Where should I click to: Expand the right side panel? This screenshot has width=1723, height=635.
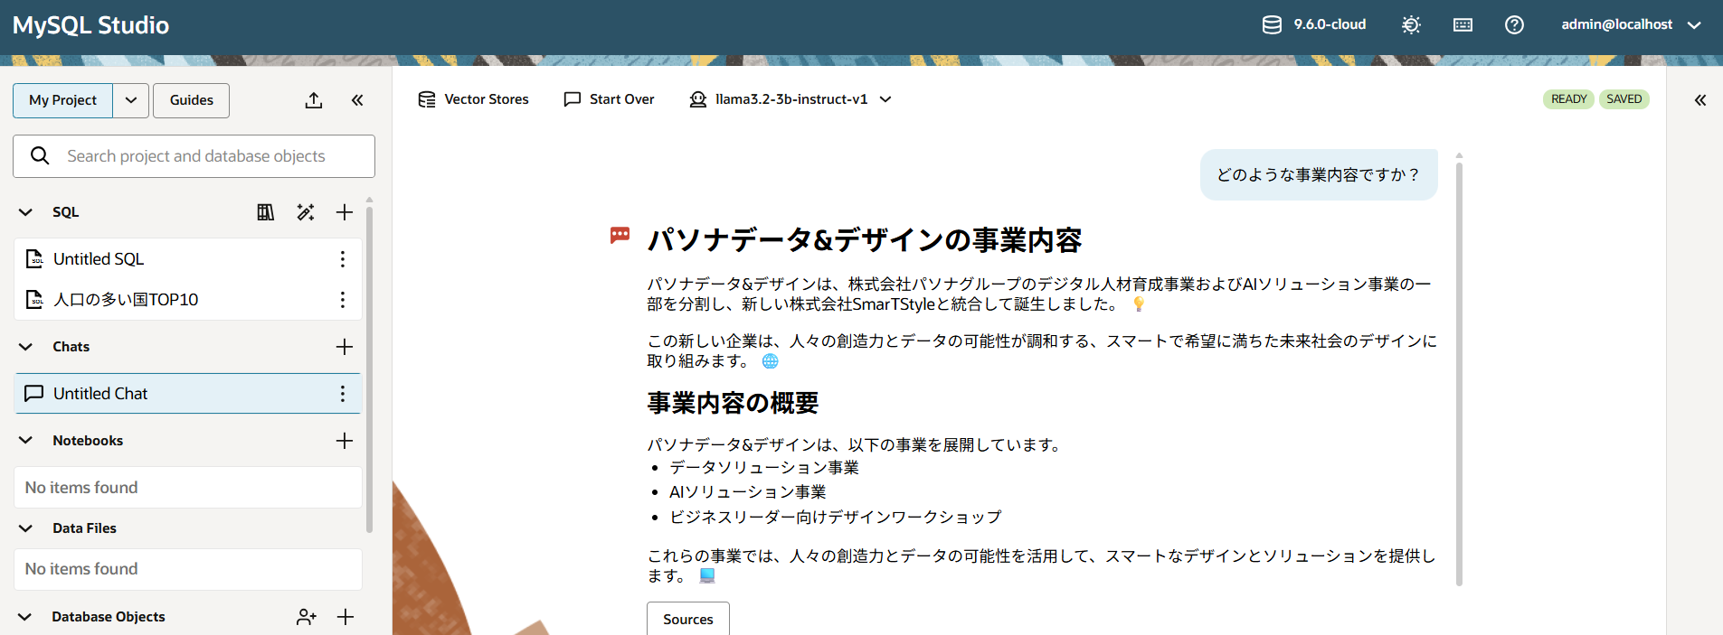point(1699,100)
